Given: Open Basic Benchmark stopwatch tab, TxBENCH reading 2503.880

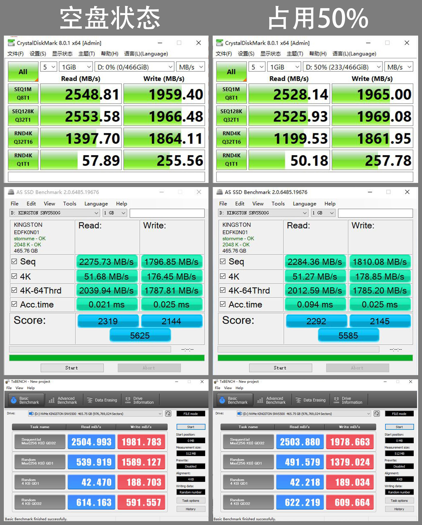Looking at the screenshot, I should pos(235,400).
